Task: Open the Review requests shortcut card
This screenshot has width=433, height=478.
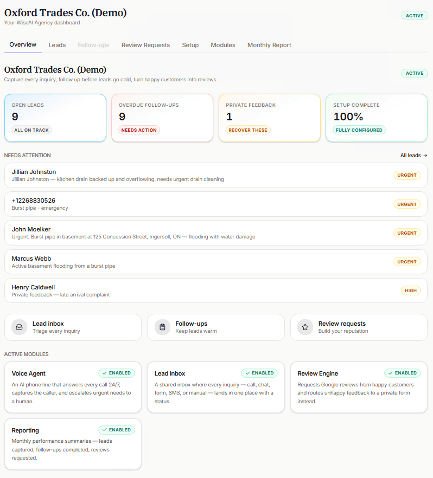Action: point(359,327)
